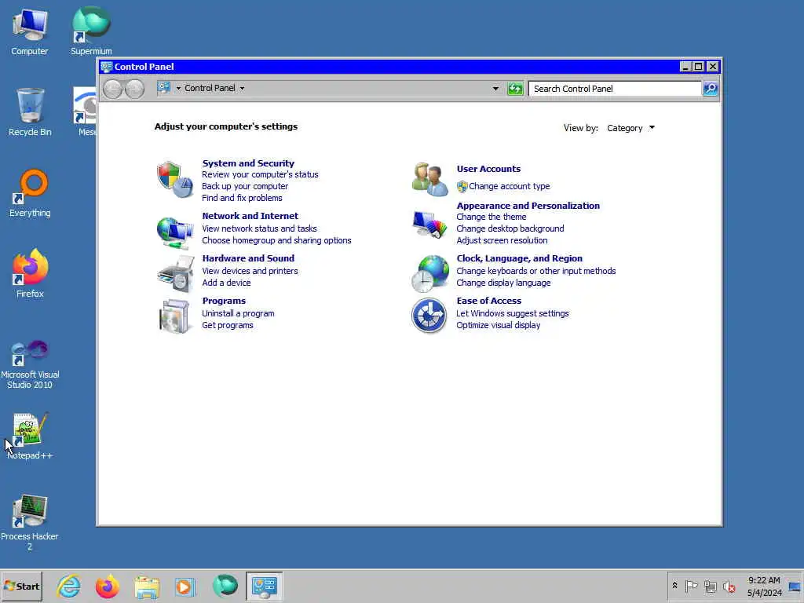
Task: Open the Computer desktop icon
Action: pyautogui.click(x=30, y=32)
